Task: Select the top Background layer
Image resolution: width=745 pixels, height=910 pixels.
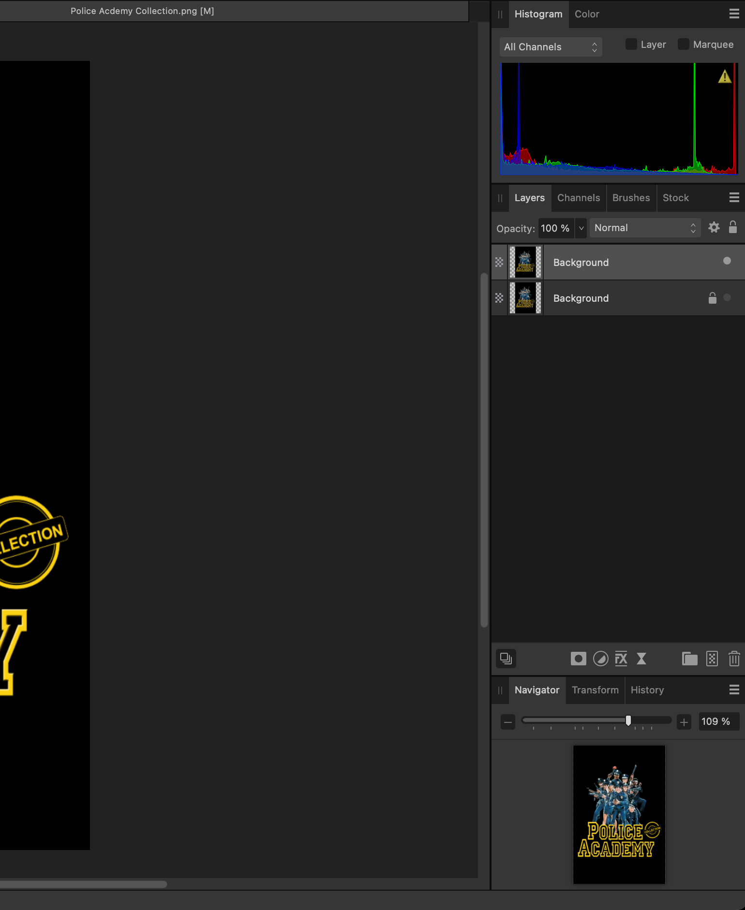Action: pos(618,262)
